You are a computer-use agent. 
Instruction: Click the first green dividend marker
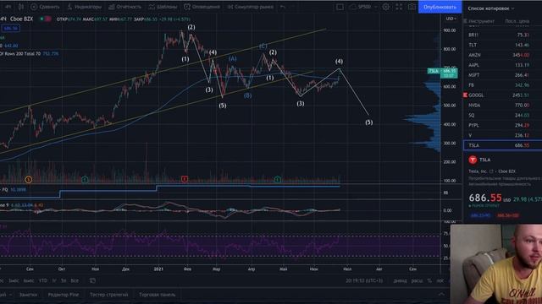85,179
